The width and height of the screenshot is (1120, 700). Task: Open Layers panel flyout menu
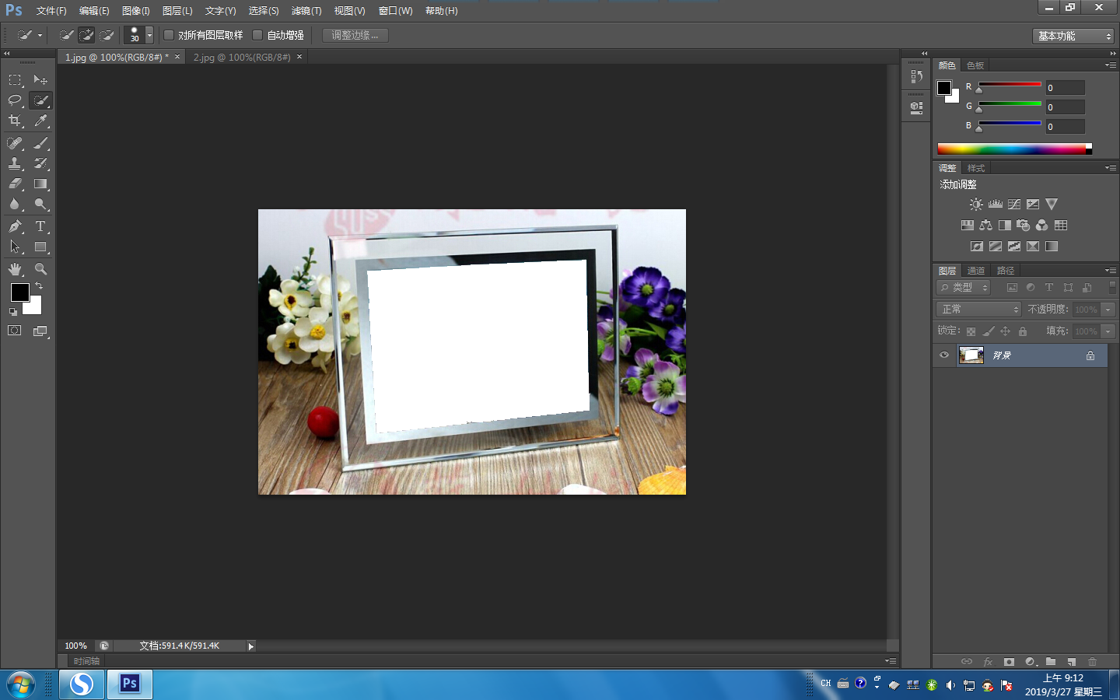pos(1111,271)
